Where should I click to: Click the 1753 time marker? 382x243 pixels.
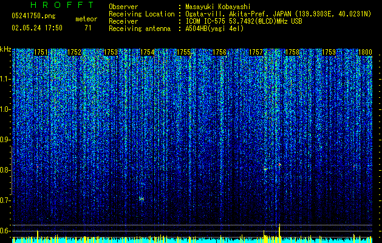tap(111, 52)
